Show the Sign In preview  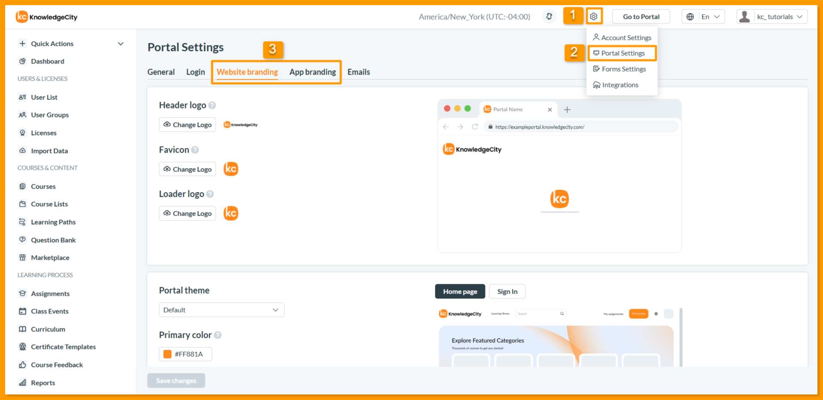point(507,292)
